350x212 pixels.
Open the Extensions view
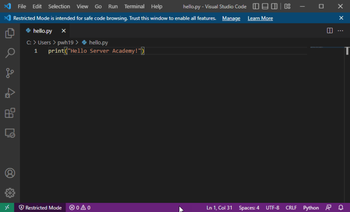[10, 113]
